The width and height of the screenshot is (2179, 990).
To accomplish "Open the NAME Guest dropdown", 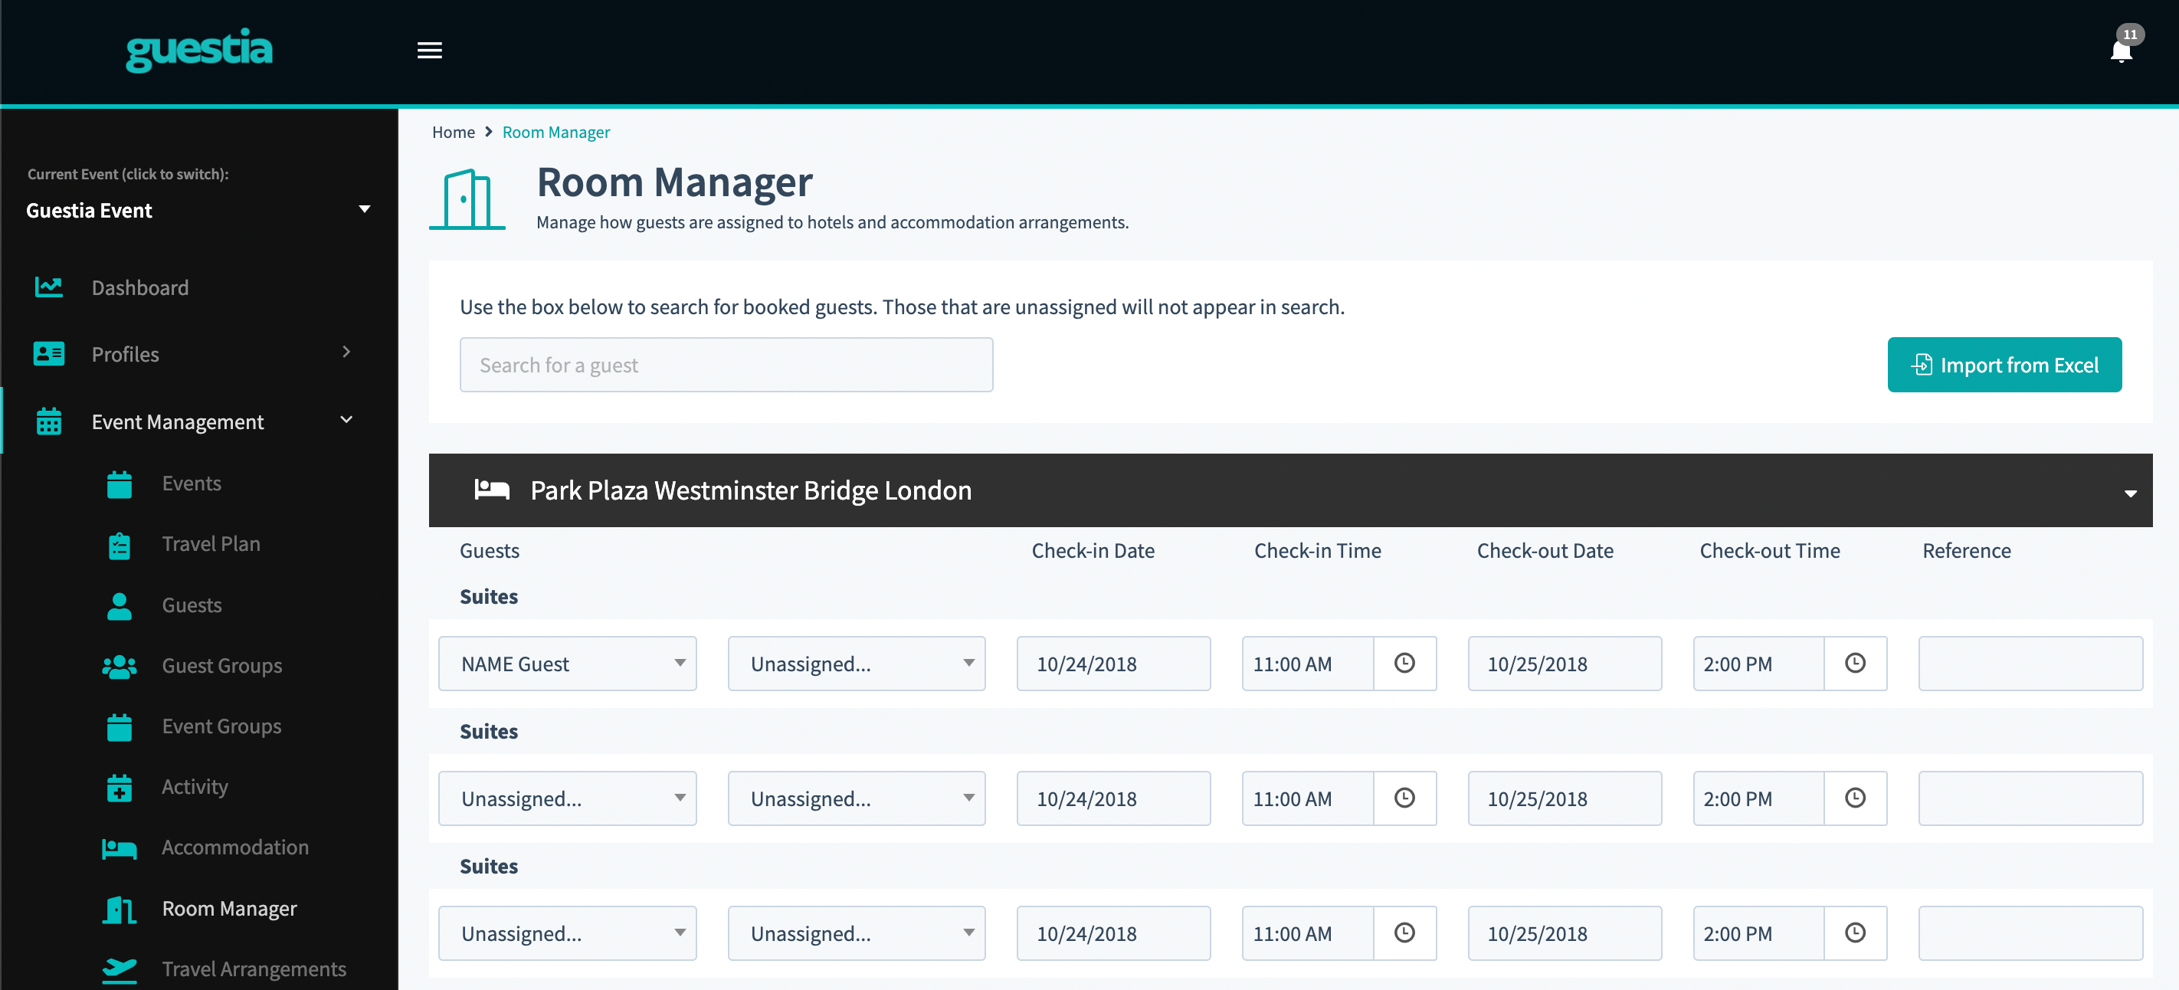I will click(x=567, y=664).
